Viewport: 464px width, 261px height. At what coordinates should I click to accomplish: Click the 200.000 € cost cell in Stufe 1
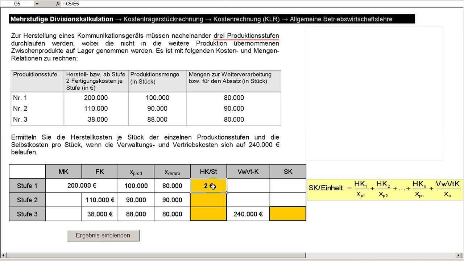click(82, 186)
